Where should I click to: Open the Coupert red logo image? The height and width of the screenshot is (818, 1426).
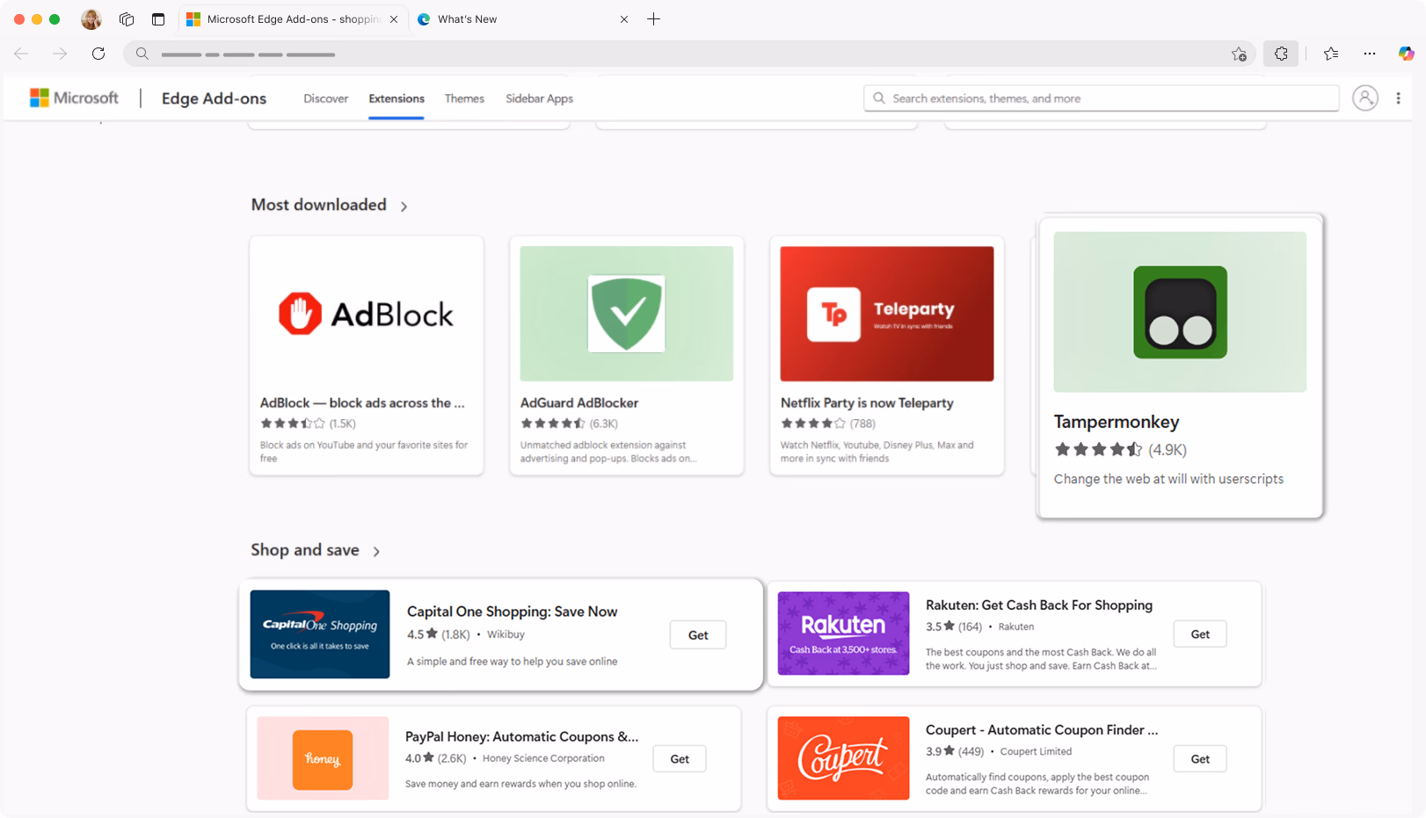coord(843,758)
